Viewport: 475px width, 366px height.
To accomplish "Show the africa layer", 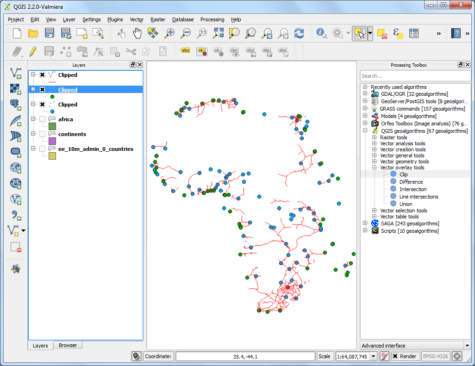I will (43, 119).
